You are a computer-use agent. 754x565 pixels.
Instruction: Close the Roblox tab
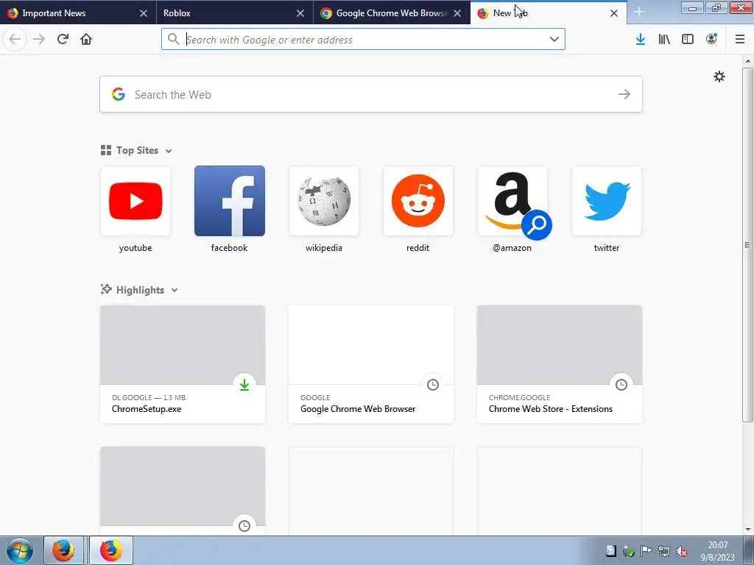coord(300,13)
